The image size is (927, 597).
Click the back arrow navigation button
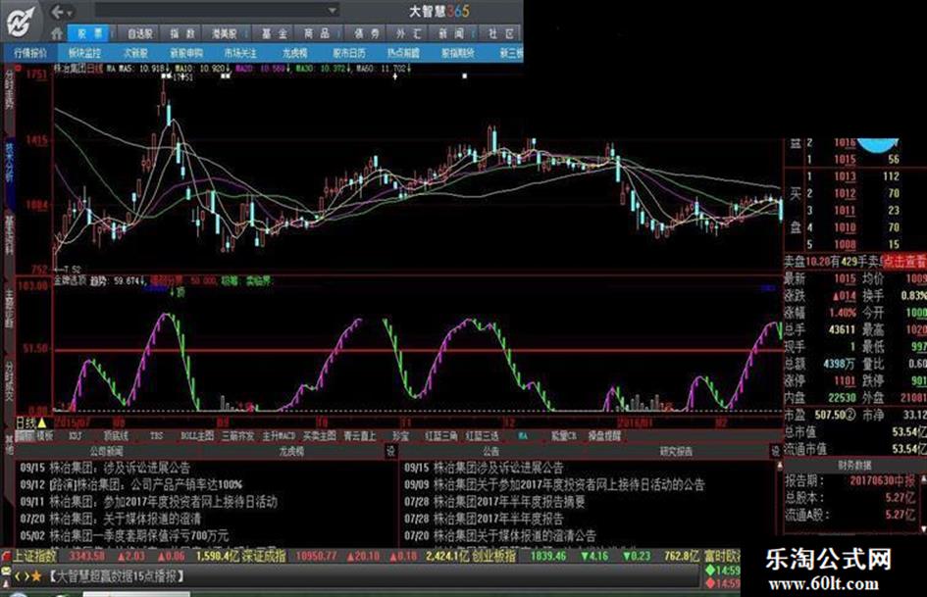click(x=57, y=11)
